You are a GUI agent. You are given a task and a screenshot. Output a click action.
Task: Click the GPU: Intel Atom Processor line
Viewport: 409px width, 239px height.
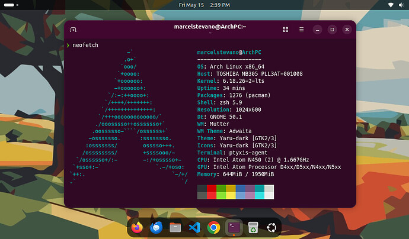269,167
